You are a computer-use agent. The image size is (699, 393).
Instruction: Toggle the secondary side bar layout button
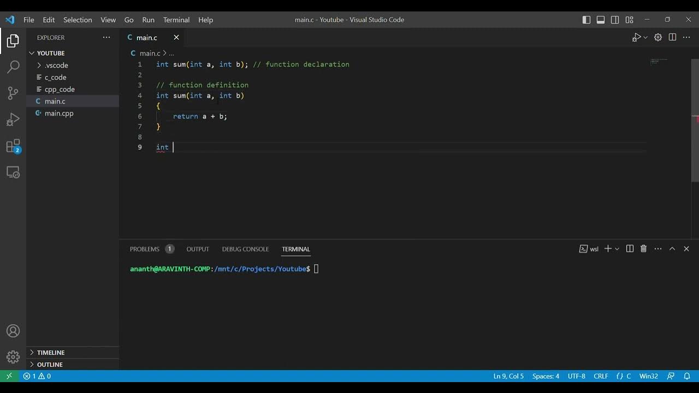[x=615, y=20]
